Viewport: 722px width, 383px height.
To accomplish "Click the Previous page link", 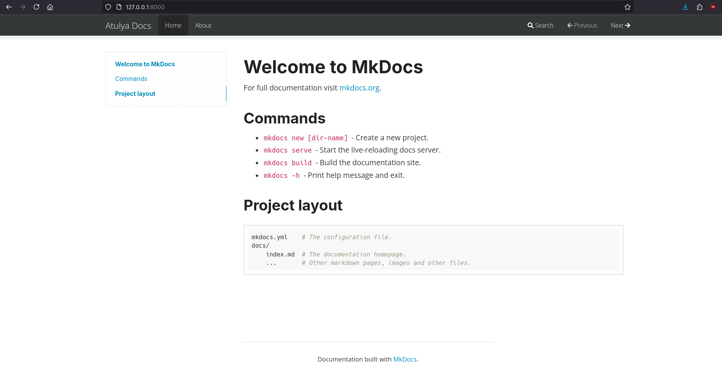I will tap(582, 25).
